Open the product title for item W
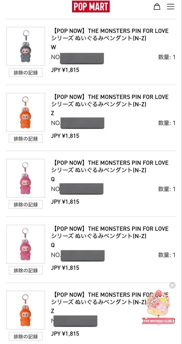Viewport: 182px width, 344px height. [109, 34]
